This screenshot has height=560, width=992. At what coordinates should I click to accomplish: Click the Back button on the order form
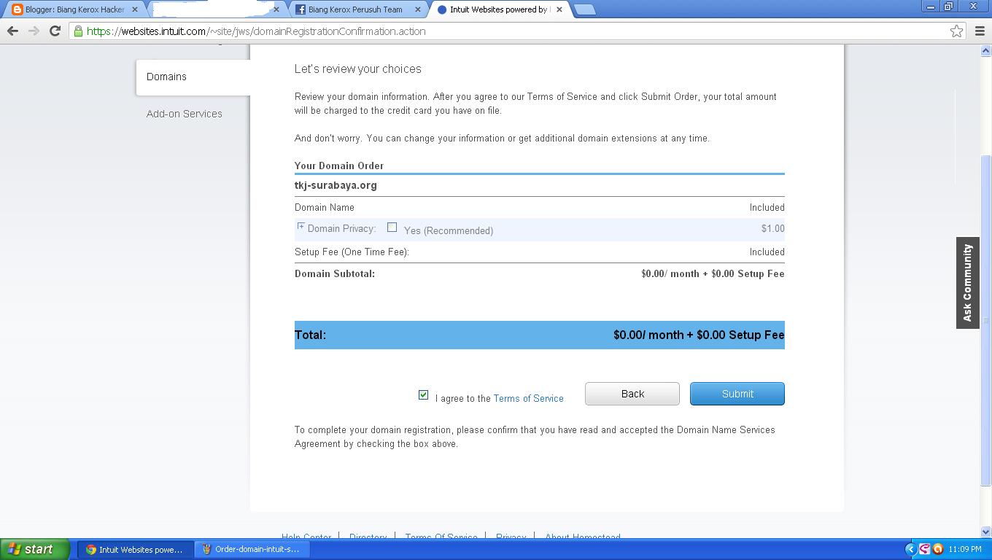coord(632,394)
